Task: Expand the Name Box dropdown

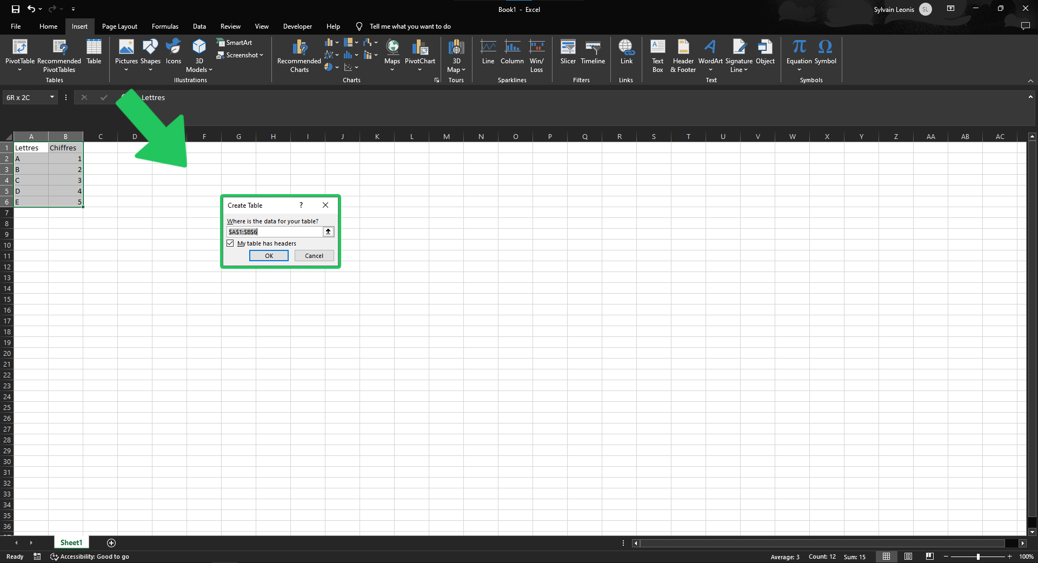Action: (x=52, y=97)
